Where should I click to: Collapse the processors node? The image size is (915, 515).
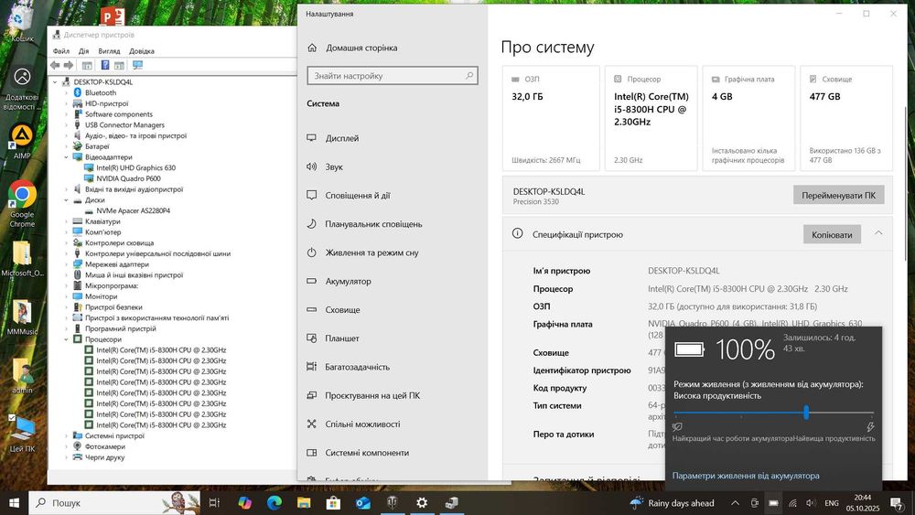(x=67, y=339)
